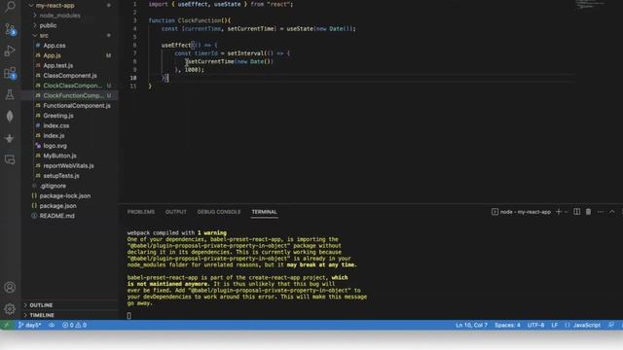Expand the TIMELINE section
The image size is (623, 350).
tap(42, 315)
